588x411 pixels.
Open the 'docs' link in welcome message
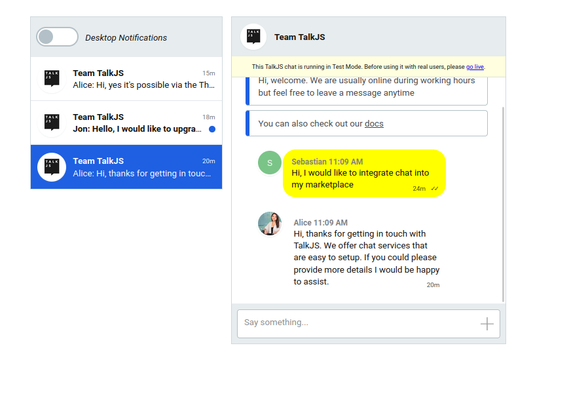point(374,123)
